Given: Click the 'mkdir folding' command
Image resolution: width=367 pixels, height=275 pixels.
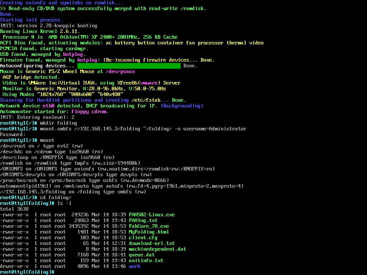Looking at the screenshot, I should (58, 123).
